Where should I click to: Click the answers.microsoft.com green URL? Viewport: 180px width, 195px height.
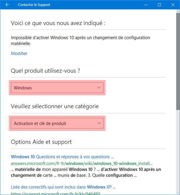[x=81, y=164]
